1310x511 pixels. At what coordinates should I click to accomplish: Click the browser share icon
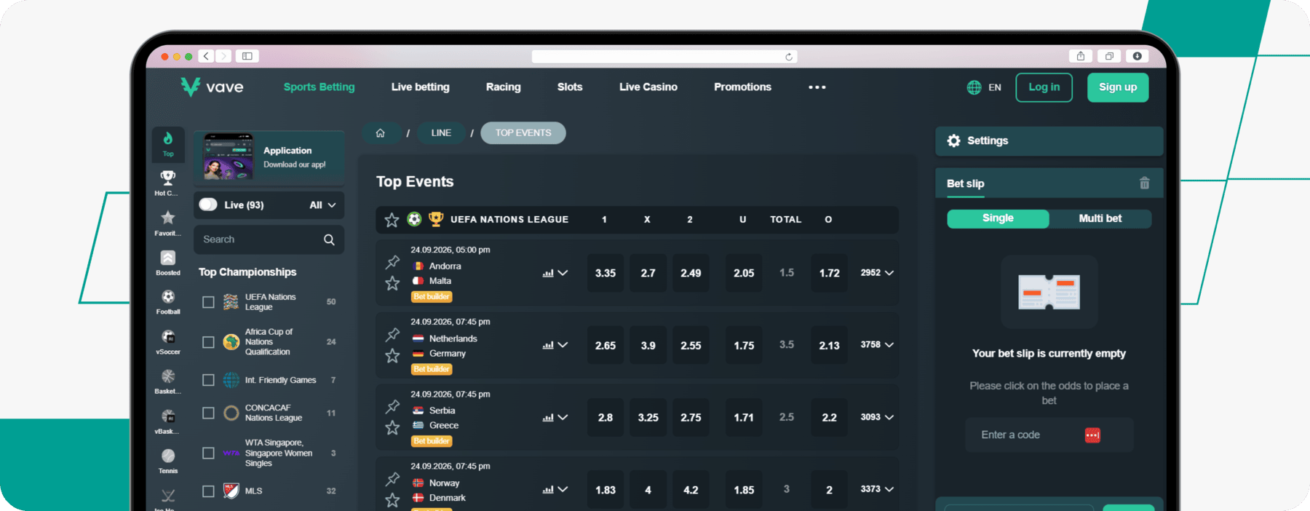pyautogui.click(x=1081, y=56)
